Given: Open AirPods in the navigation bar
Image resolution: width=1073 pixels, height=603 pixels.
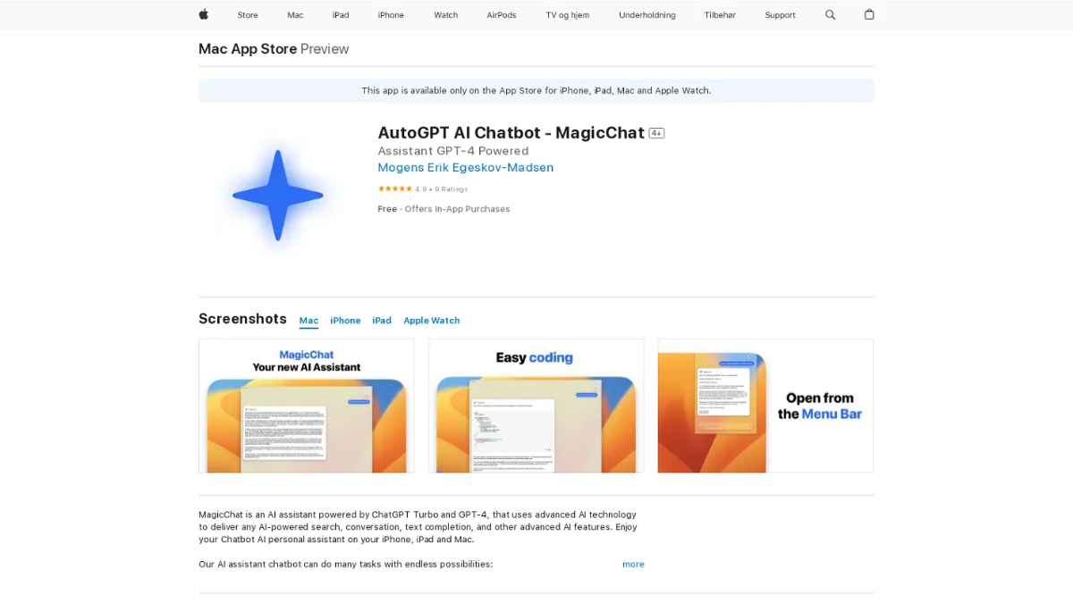Looking at the screenshot, I should click(x=502, y=15).
